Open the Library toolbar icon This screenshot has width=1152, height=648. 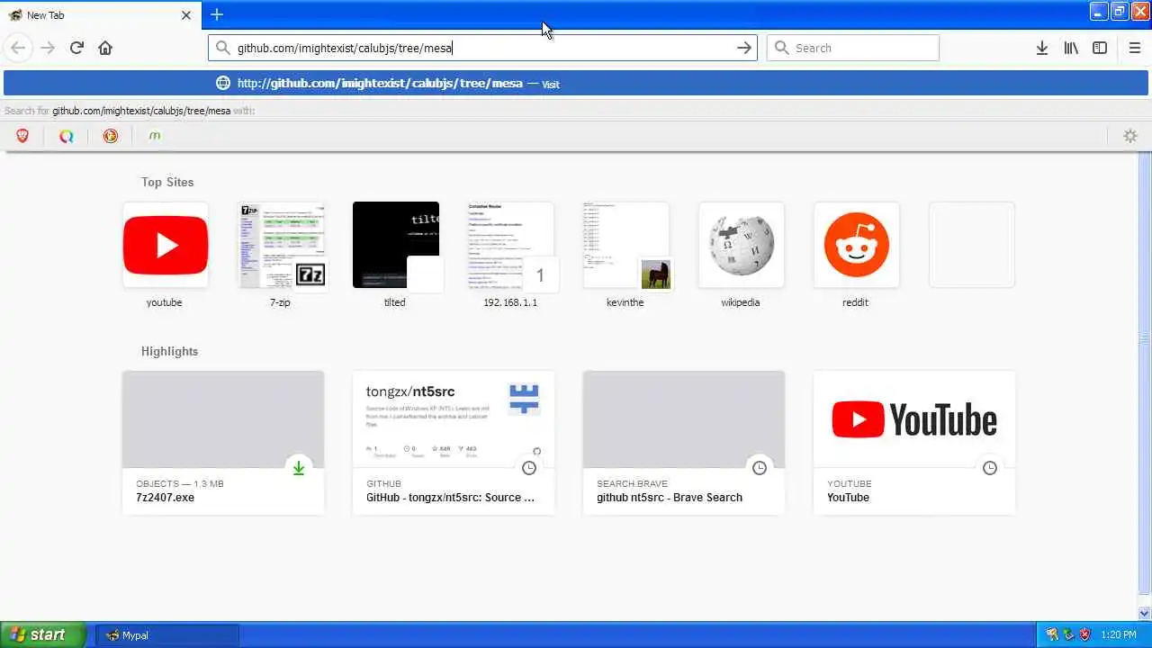pyautogui.click(x=1071, y=48)
